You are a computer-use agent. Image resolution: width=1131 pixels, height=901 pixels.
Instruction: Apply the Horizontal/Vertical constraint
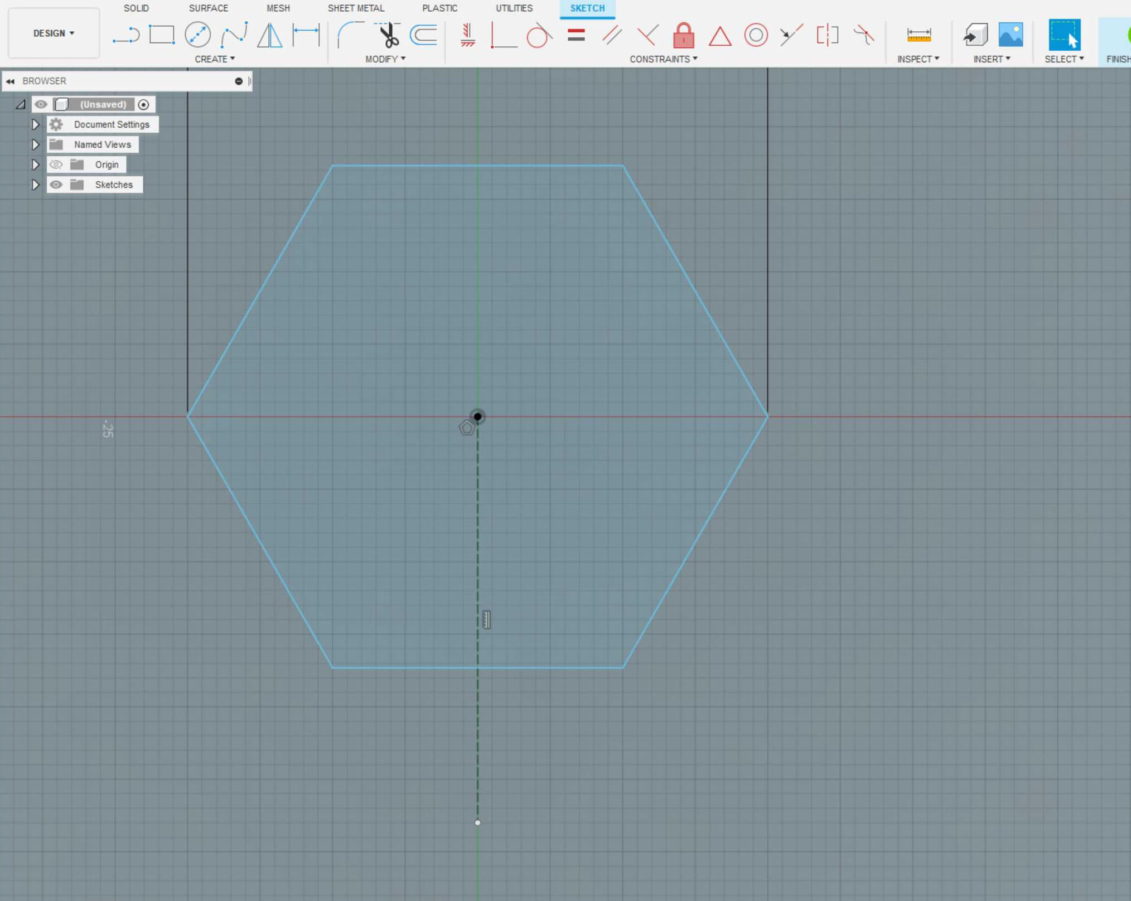(468, 35)
